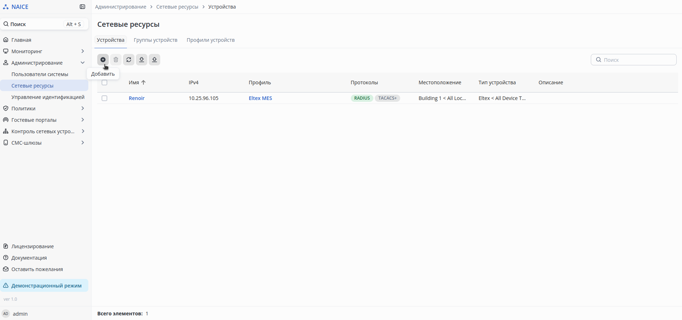Screen dimensions: 682x320
Task: Click the Add device plus icon
Action: 103,60
